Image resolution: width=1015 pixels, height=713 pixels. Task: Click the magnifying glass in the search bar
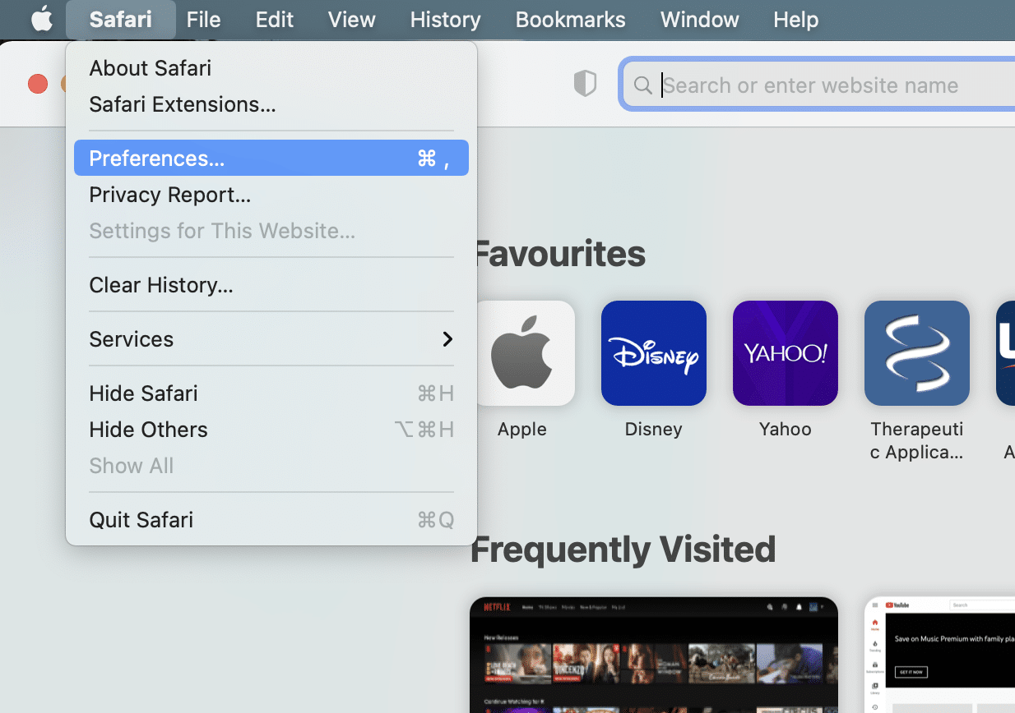643,85
